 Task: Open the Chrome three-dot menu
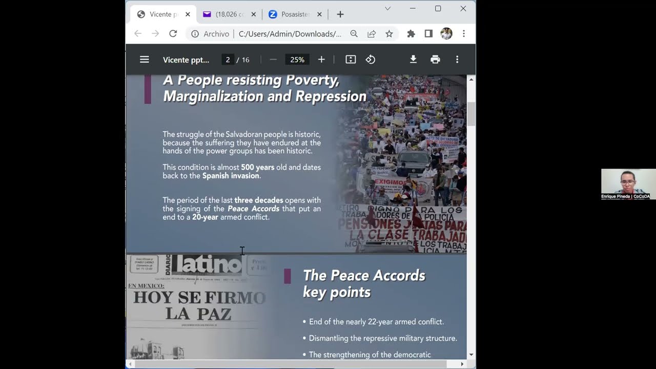[x=464, y=34]
